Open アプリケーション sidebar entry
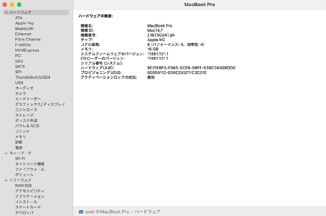This screenshot has height=216, width=326. click(30, 196)
